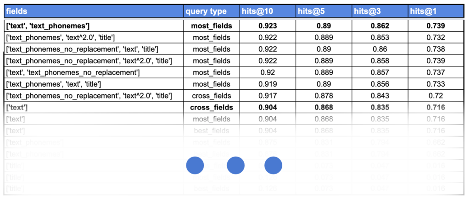This screenshot has width=470, height=202.
Task: Click the left blue dot
Action: (x=195, y=165)
